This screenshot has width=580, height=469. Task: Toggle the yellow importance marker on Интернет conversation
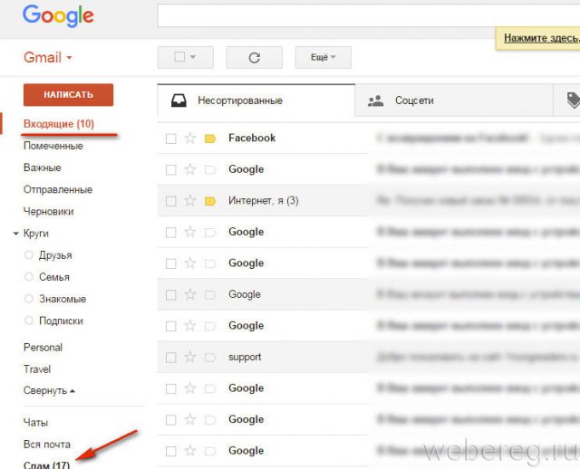pyautogui.click(x=210, y=201)
